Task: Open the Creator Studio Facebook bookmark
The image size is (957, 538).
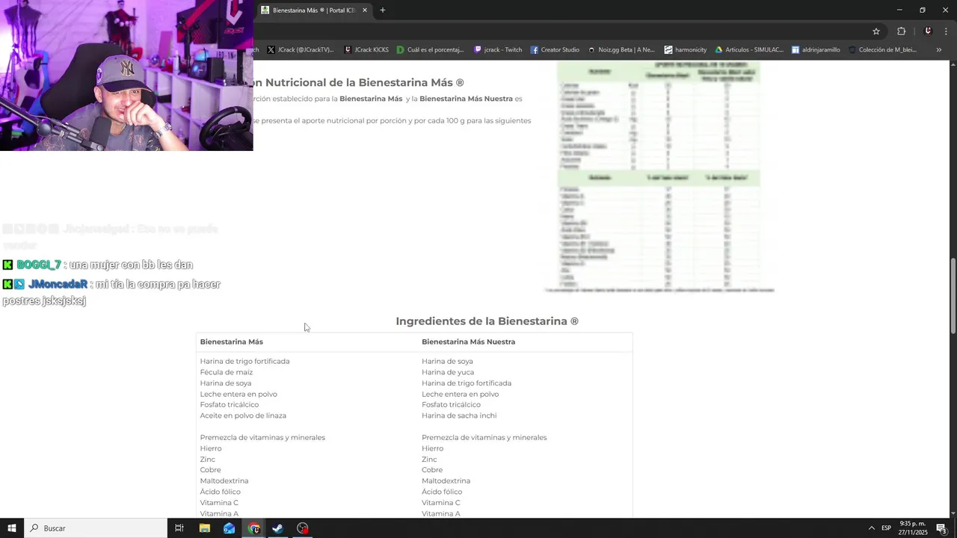Action: [555, 50]
